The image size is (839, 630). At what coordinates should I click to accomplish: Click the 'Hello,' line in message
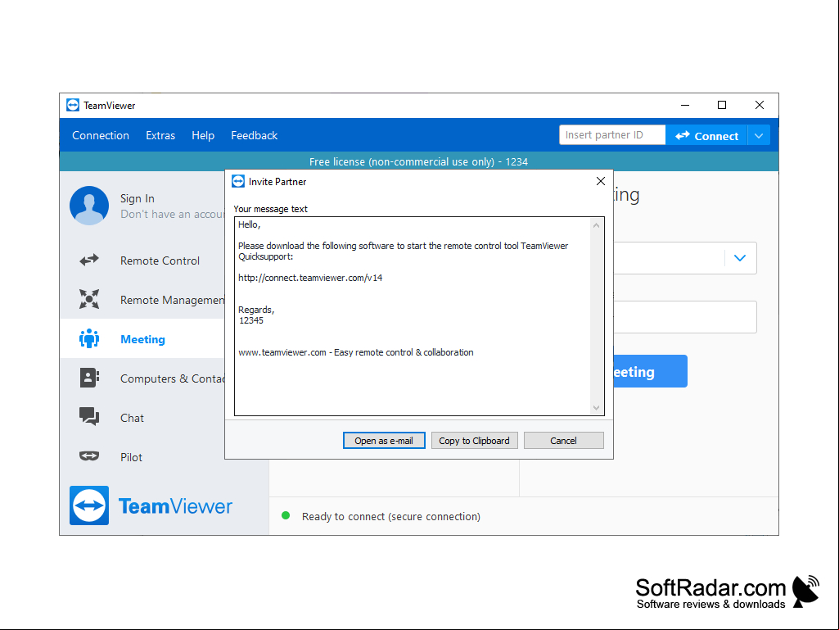click(x=250, y=224)
